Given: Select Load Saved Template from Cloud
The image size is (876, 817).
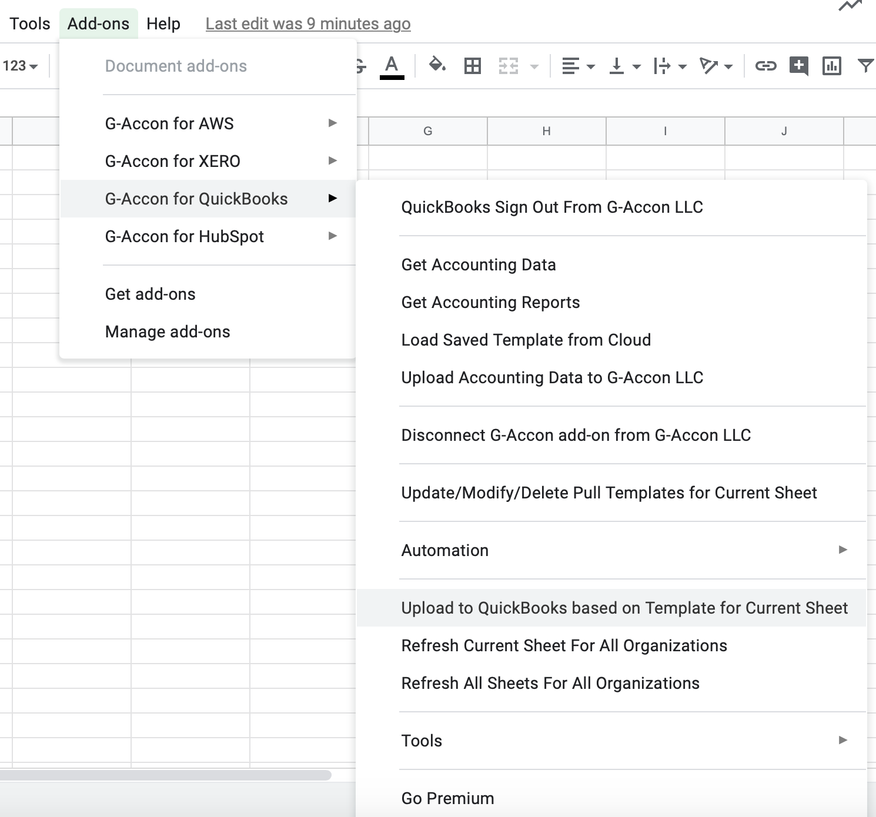Looking at the screenshot, I should 611,340.
